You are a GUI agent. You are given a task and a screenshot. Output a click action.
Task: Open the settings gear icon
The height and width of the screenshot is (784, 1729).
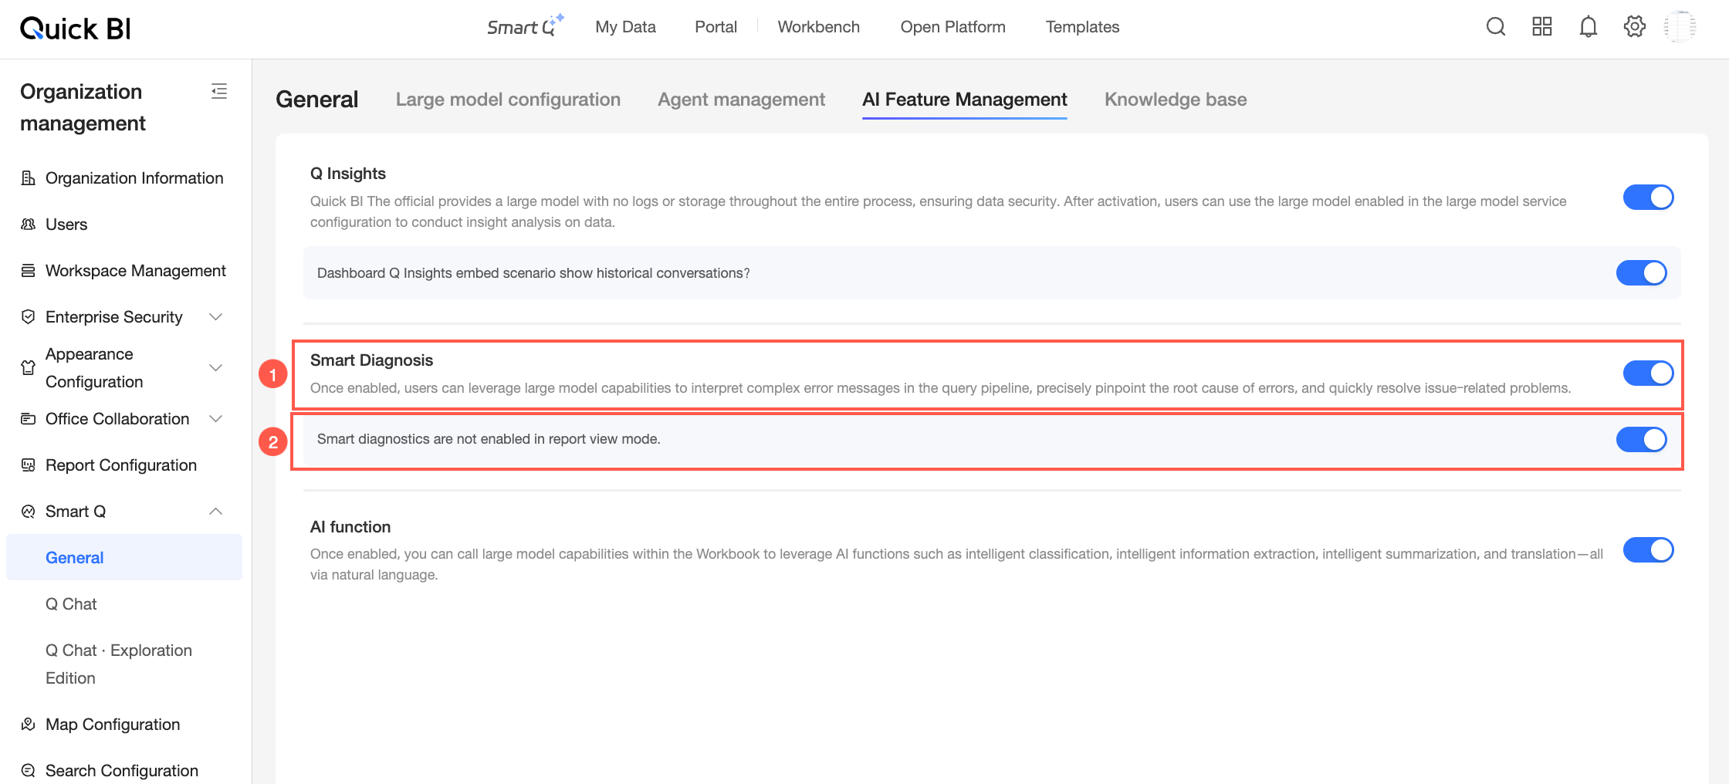pos(1634,27)
